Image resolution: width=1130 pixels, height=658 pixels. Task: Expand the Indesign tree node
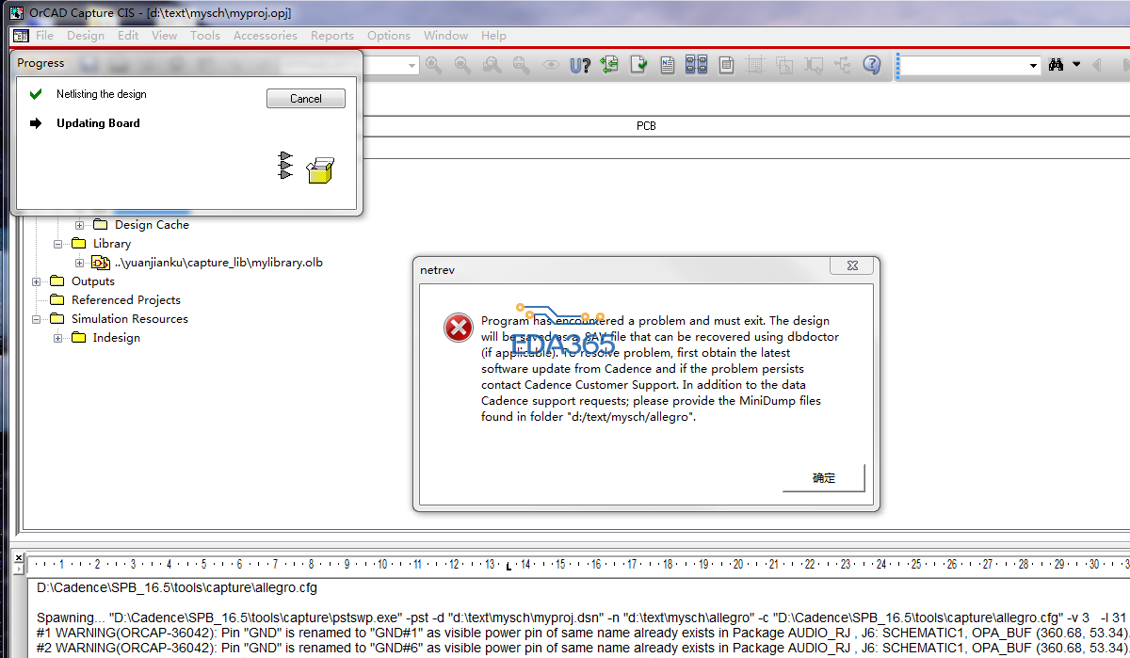pyautogui.click(x=57, y=338)
